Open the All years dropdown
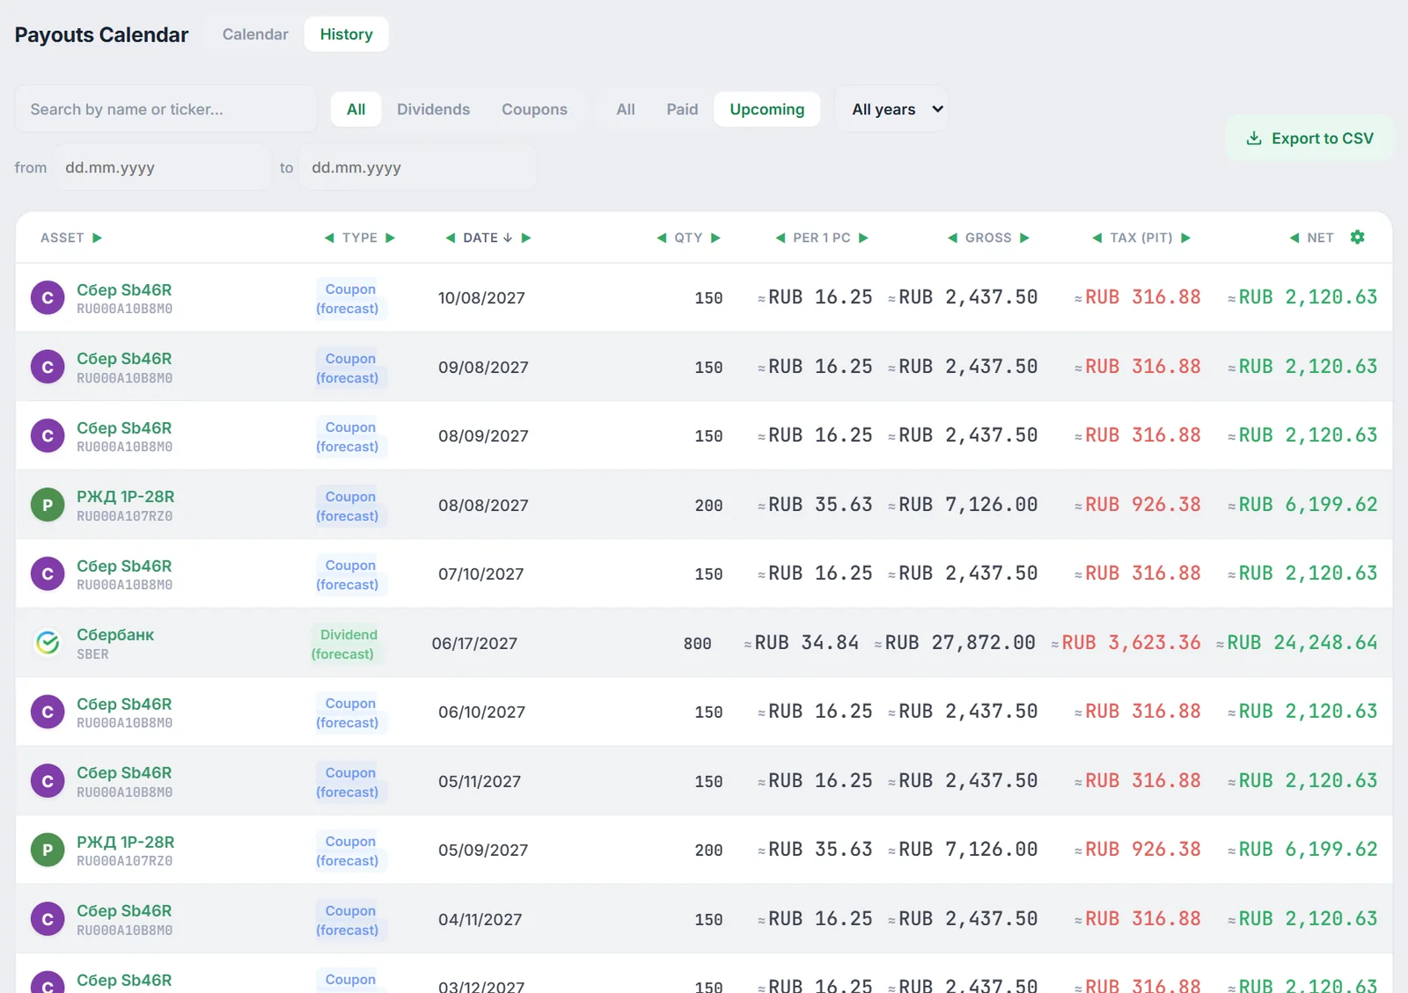The width and height of the screenshot is (1408, 993). [x=891, y=109]
